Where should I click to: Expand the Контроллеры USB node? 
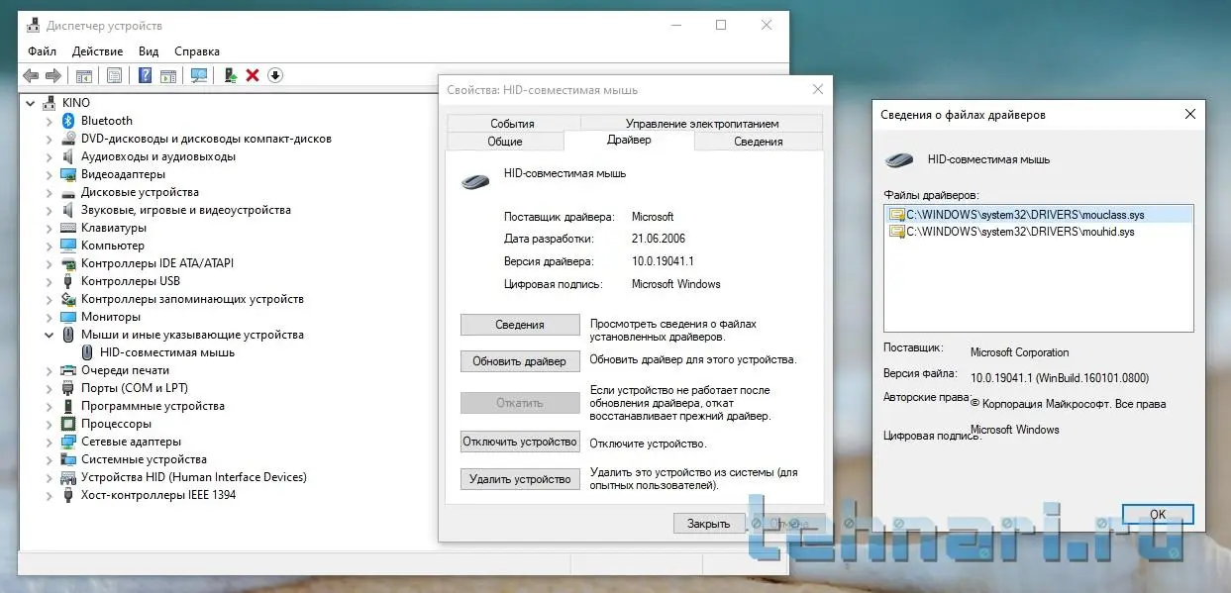coord(50,281)
